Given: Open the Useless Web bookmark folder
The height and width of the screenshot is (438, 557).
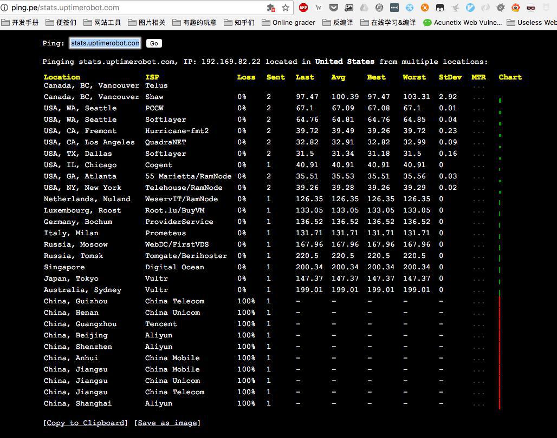Looking at the screenshot, I should (x=532, y=23).
